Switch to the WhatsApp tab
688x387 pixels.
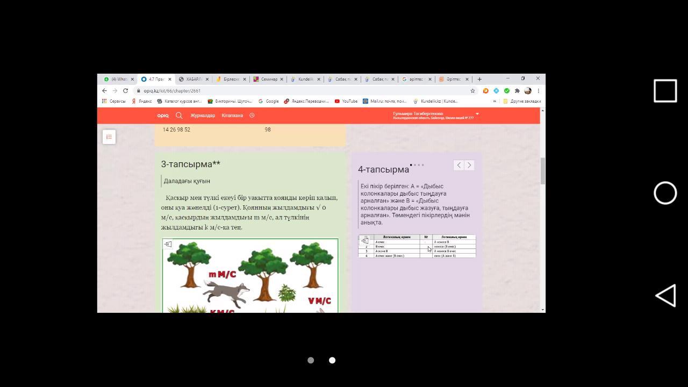click(117, 79)
